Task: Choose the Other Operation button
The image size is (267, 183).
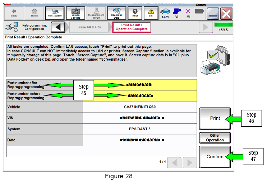Action: pos(215,138)
